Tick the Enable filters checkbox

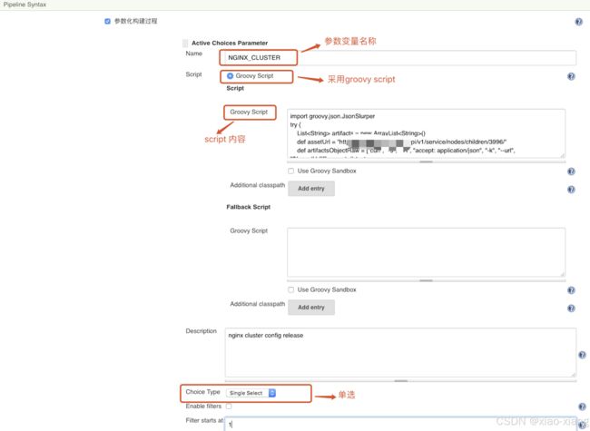(229, 407)
